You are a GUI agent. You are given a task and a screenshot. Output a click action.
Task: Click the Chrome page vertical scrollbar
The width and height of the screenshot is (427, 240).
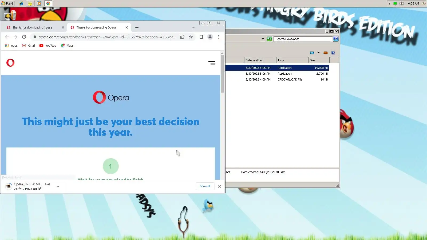[222, 74]
